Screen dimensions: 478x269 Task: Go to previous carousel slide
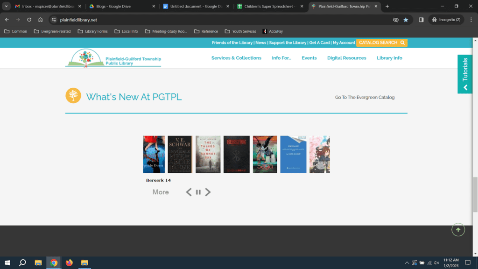(189, 192)
